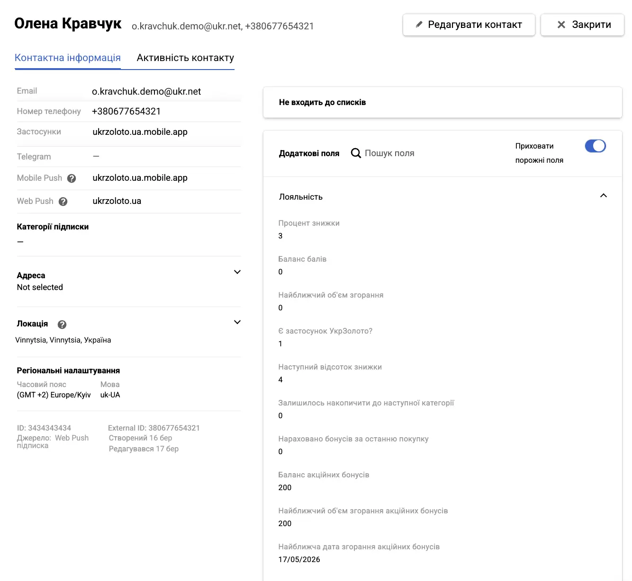This screenshot has height=581, width=632.
Task: Click the X icon in Закрити
Action: click(x=561, y=25)
